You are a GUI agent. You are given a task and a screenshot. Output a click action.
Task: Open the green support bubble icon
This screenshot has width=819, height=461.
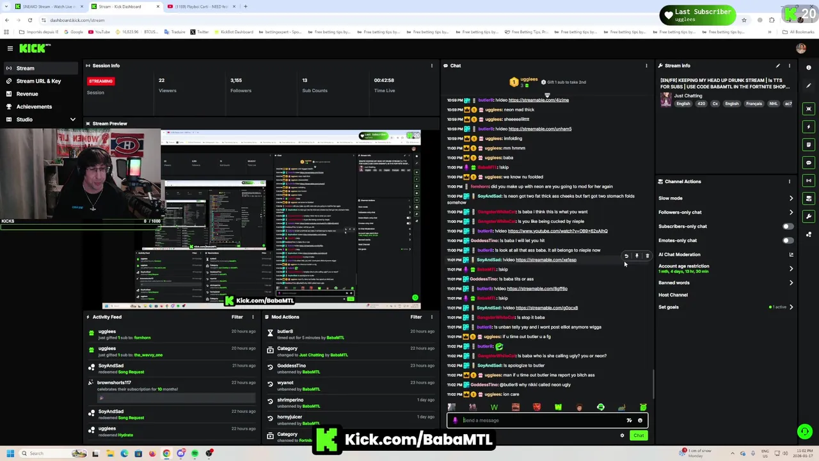(805, 432)
